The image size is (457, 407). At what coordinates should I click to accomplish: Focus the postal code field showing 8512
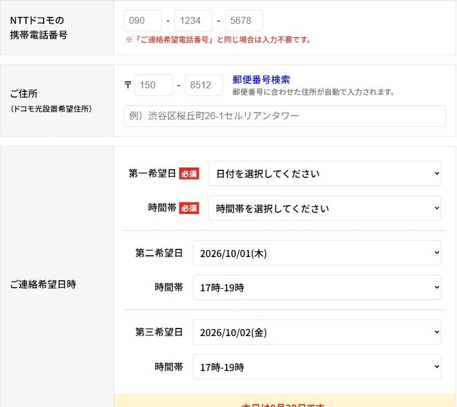coord(203,85)
